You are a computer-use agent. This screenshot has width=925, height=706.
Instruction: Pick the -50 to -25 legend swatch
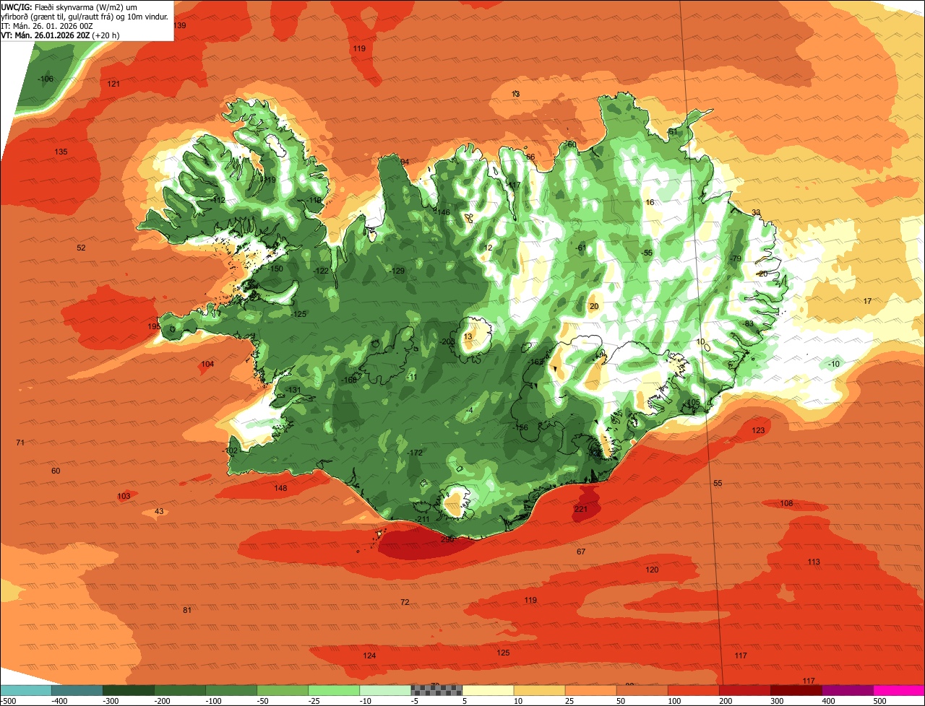tap(282, 690)
